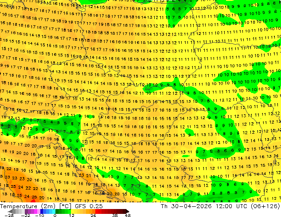The image size is (281, 217).
Task: Click the '12' legend scale label below colorbar
Action: [x=72, y=215]
